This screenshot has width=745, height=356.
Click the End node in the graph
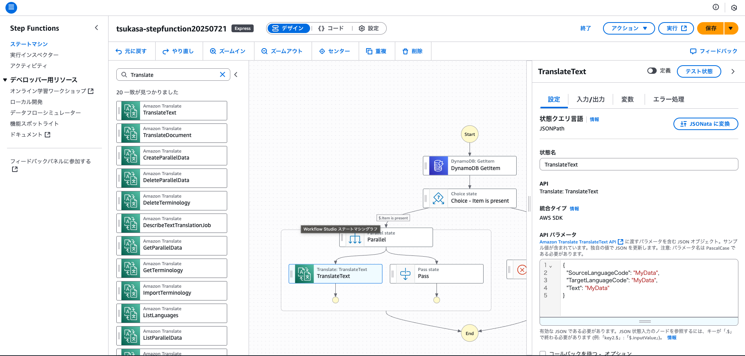pyautogui.click(x=470, y=333)
